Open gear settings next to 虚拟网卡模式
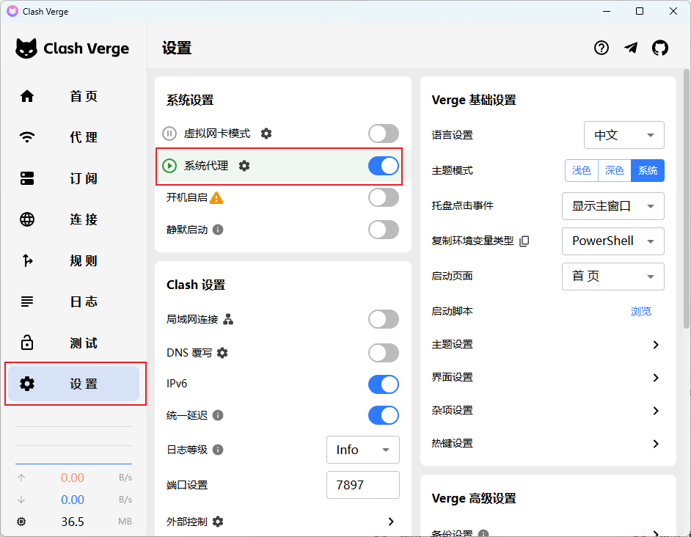691x537 pixels. (266, 134)
